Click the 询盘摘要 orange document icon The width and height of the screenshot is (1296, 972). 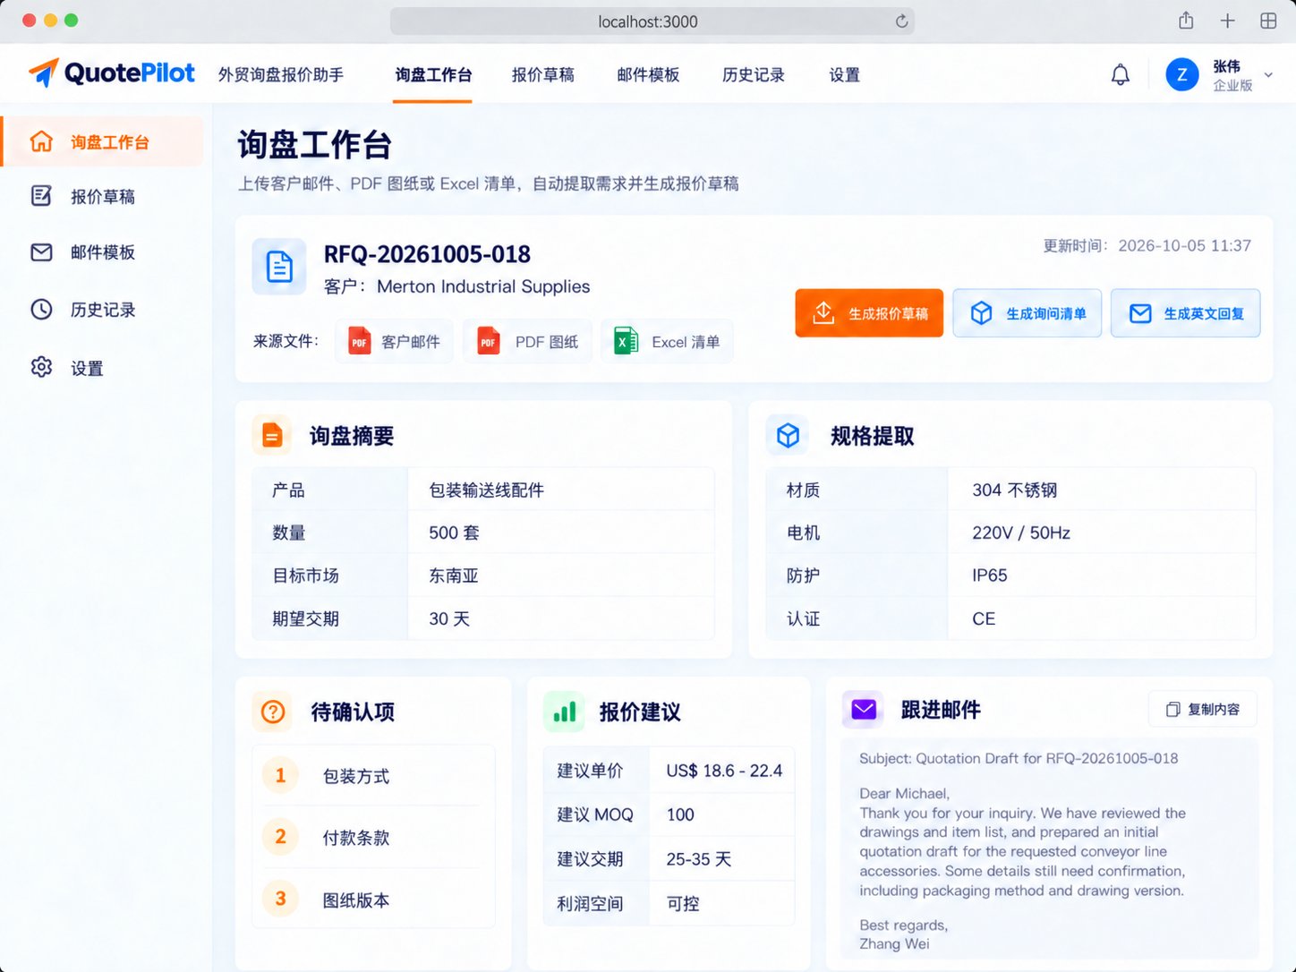point(272,435)
